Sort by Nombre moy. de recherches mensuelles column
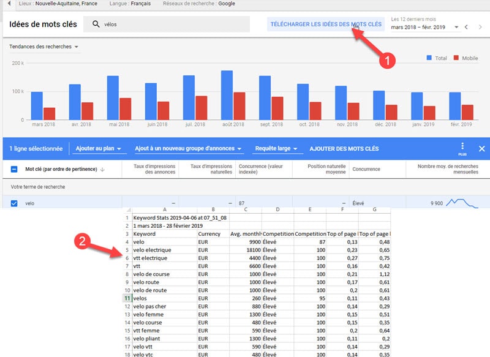490x357 pixels. point(447,170)
